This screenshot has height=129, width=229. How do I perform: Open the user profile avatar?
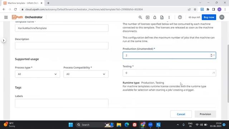(x=222, y=17)
